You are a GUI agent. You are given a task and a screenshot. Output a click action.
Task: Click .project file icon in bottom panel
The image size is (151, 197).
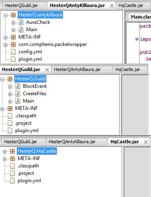point(12,173)
